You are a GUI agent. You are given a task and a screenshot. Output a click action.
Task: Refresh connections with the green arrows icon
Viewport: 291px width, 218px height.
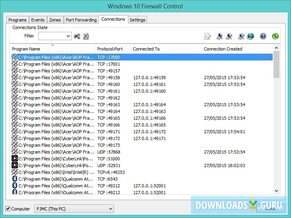tap(275, 36)
